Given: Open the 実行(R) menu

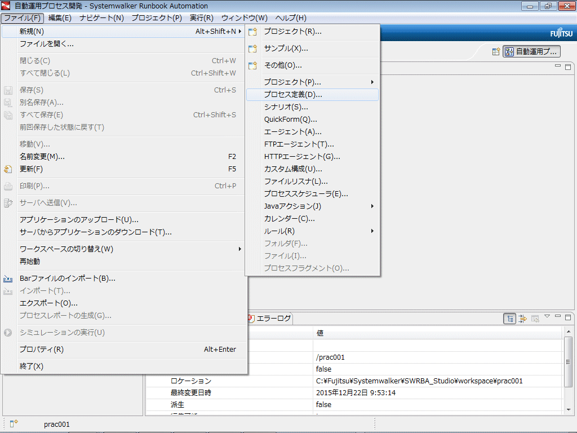Looking at the screenshot, I should [202, 18].
